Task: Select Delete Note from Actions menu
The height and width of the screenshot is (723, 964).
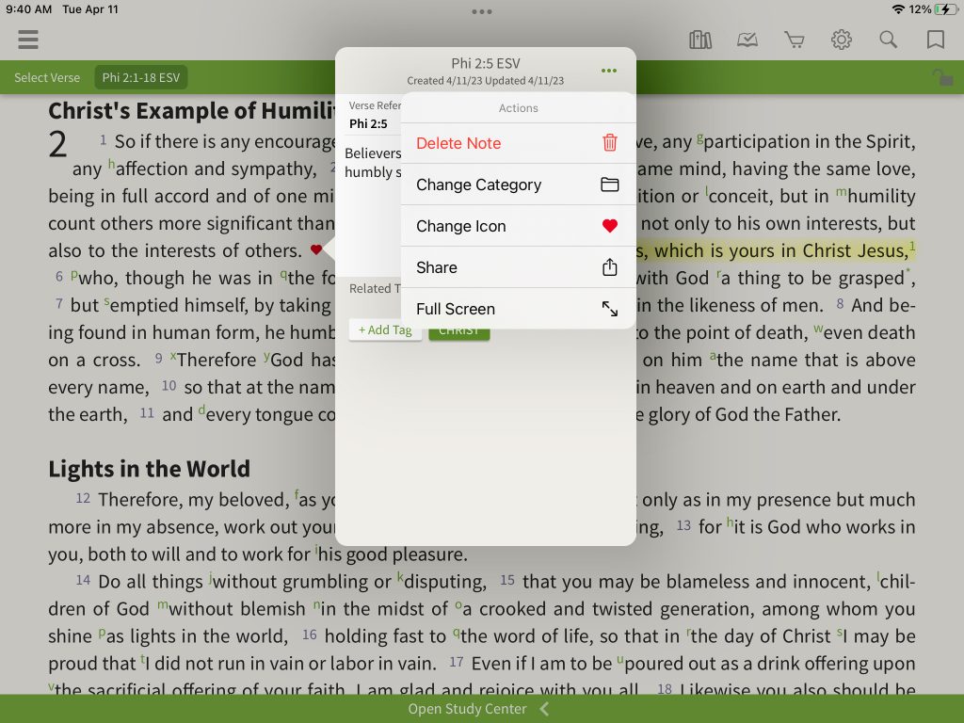Action: 519,143
